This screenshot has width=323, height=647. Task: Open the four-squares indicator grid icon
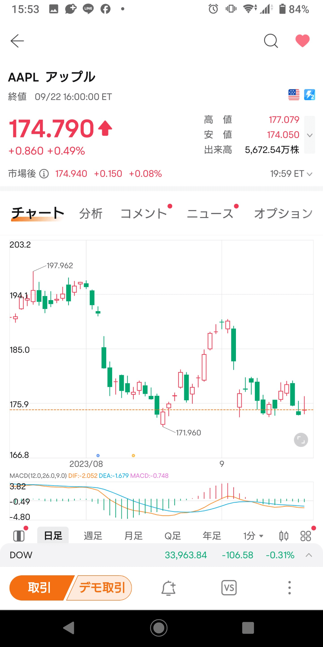306,536
